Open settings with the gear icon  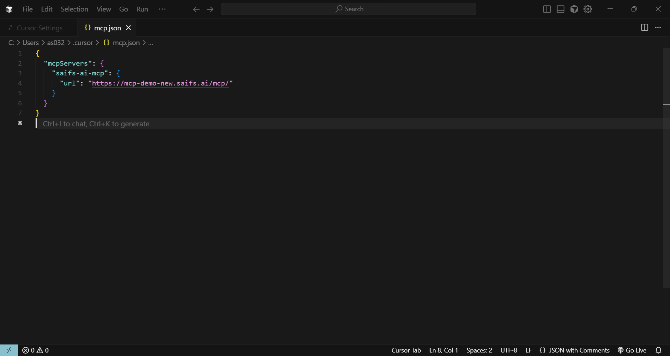click(588, 9)
